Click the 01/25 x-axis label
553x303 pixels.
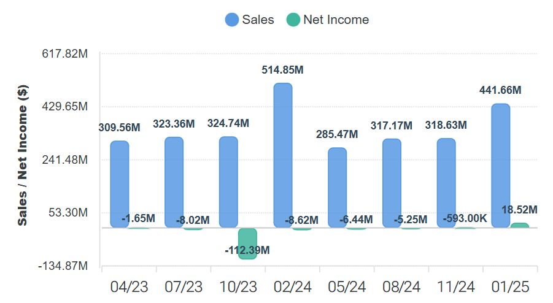pos(510,286)
